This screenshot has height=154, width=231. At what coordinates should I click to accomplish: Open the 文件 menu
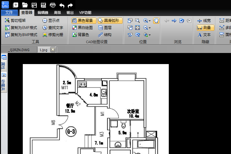9,13
